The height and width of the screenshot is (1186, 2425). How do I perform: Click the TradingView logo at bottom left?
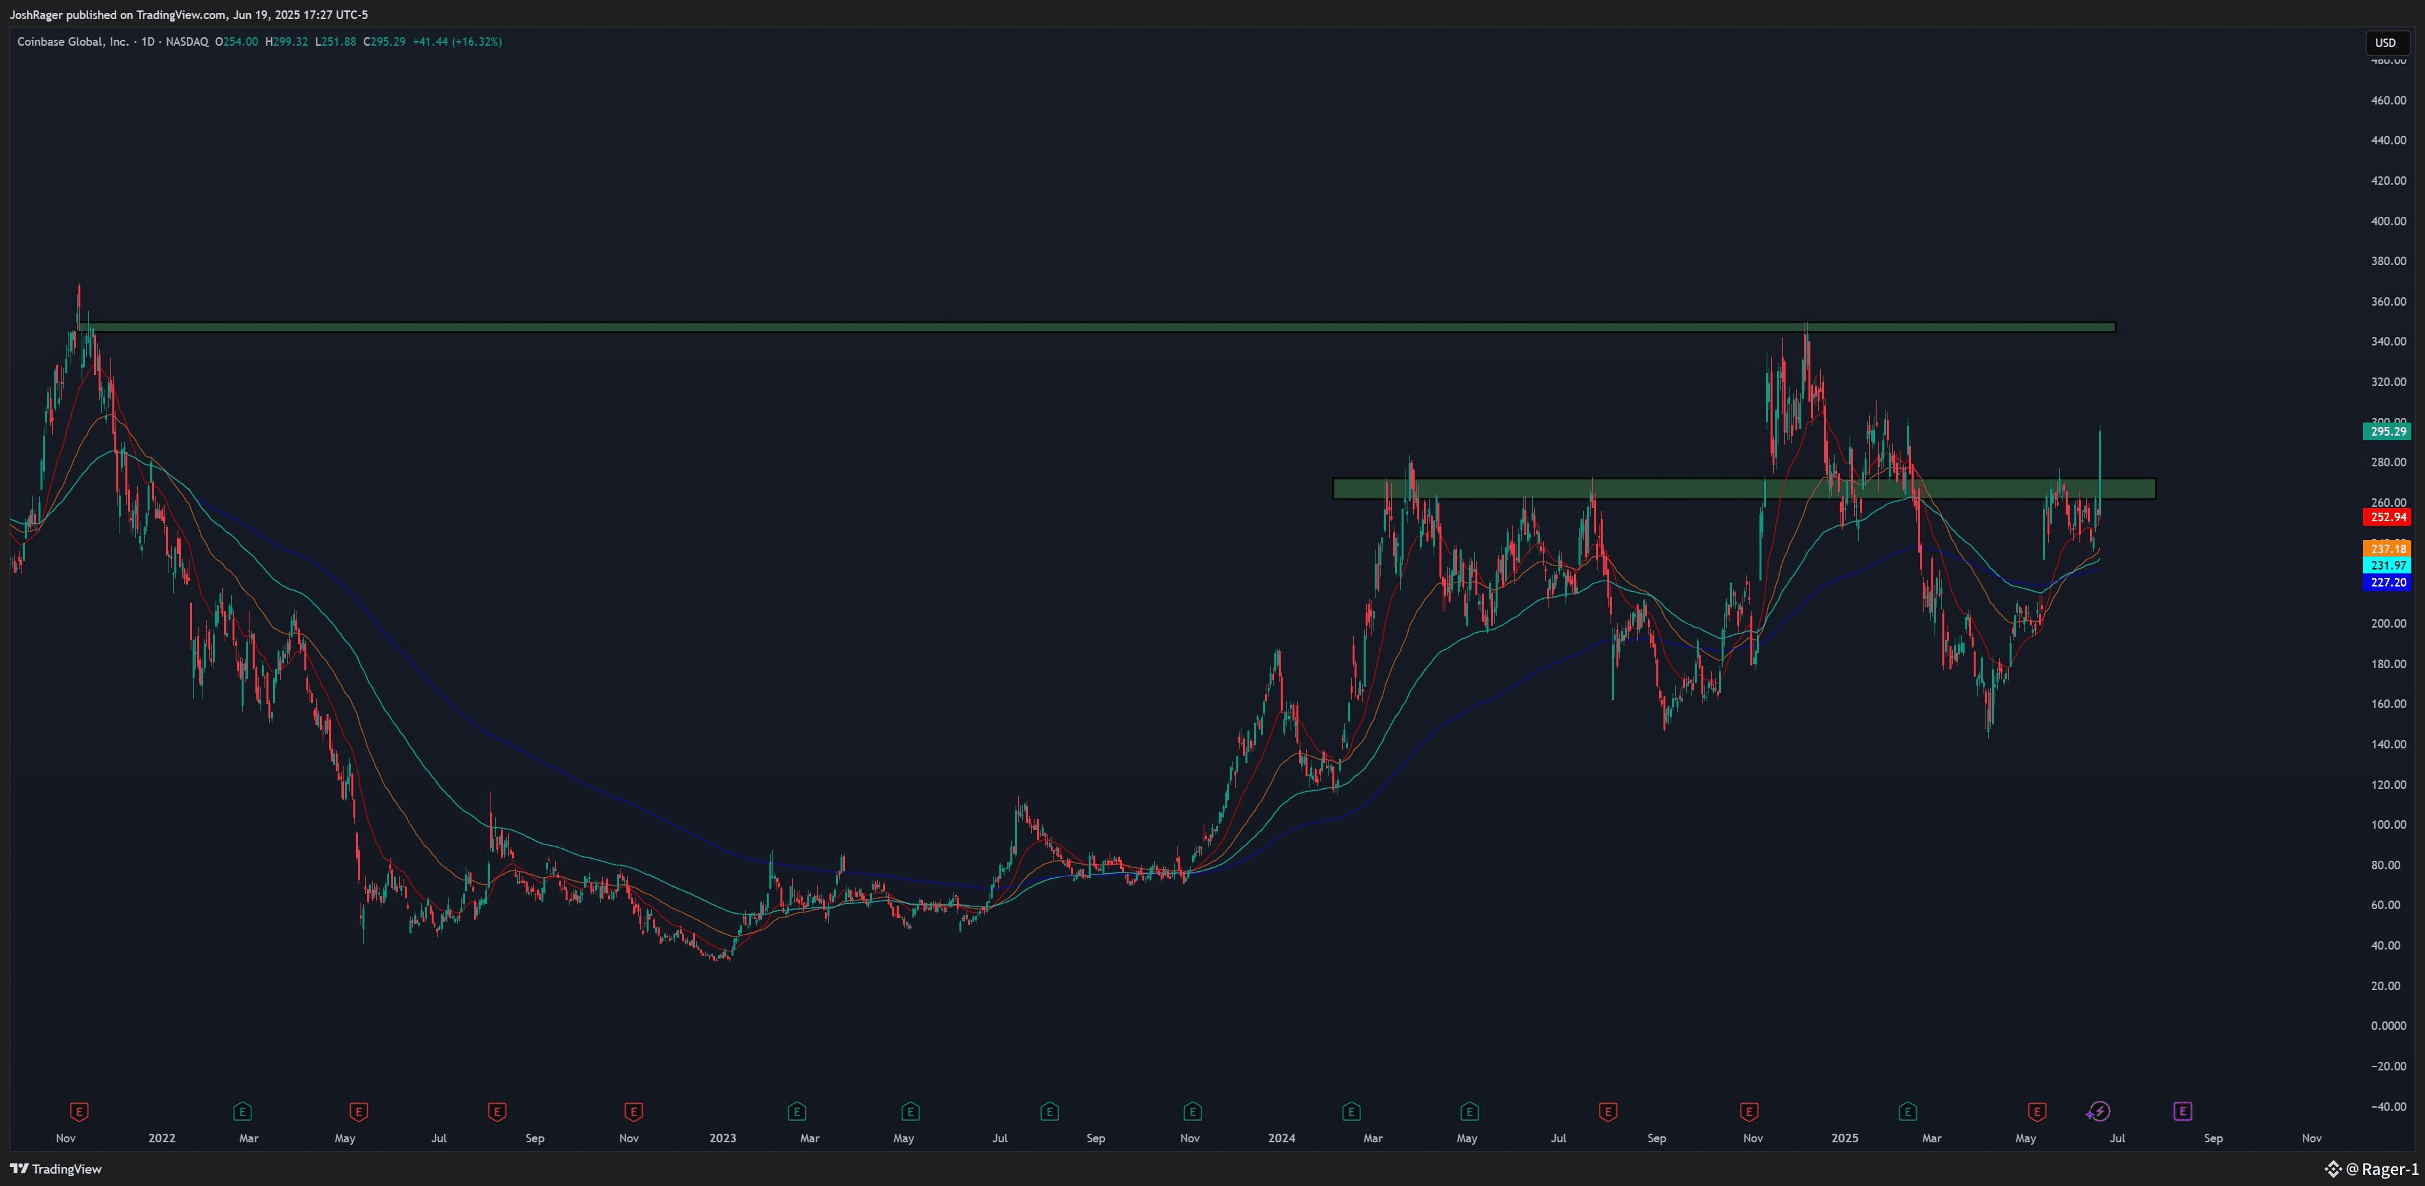[x=56, y=1169]
